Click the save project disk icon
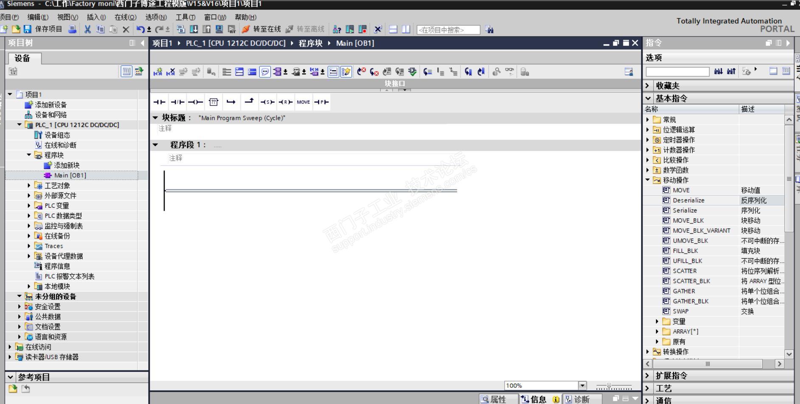The width and height of the screenshot is (800, 404). click(x=28, y=29)
